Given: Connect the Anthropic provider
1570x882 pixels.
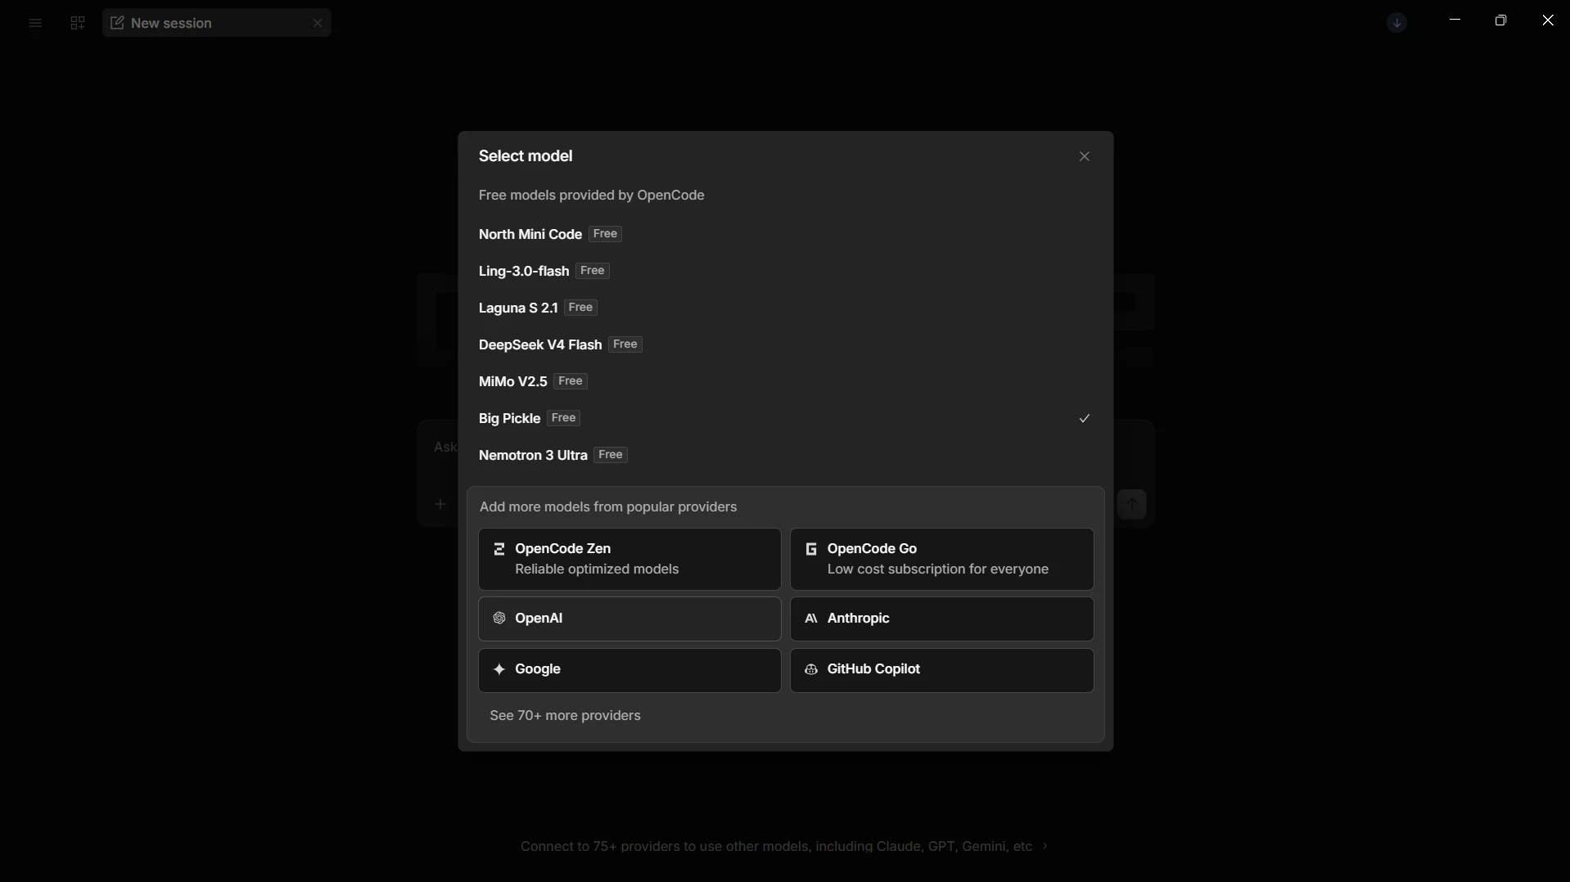Looking at the screenshot, I should (942, 619).
